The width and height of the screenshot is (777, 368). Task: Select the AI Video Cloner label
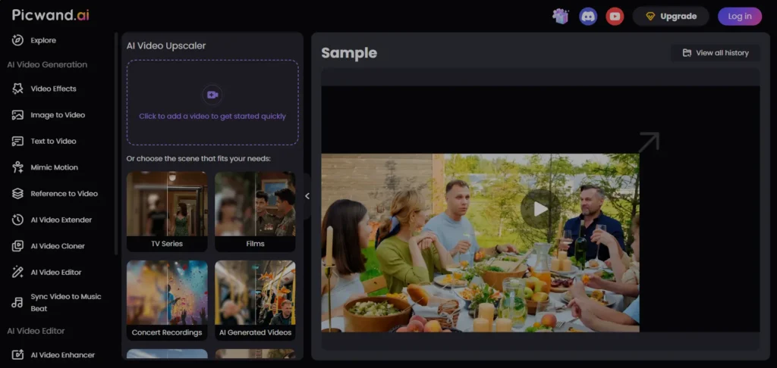58,246
